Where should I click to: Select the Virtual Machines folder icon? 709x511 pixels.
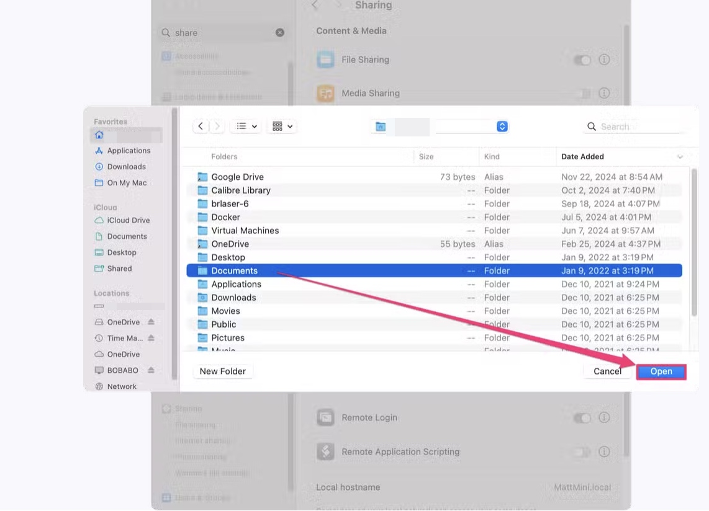(x=202, y=231)
